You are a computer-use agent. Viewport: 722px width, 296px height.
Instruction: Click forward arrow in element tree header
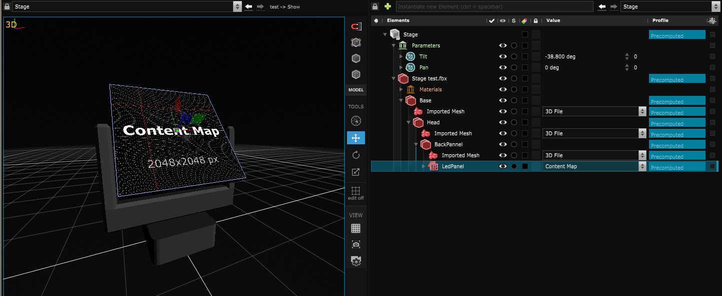[614, 6]
